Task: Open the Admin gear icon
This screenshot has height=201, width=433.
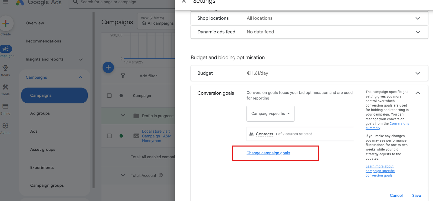Action: coord(5,126)
